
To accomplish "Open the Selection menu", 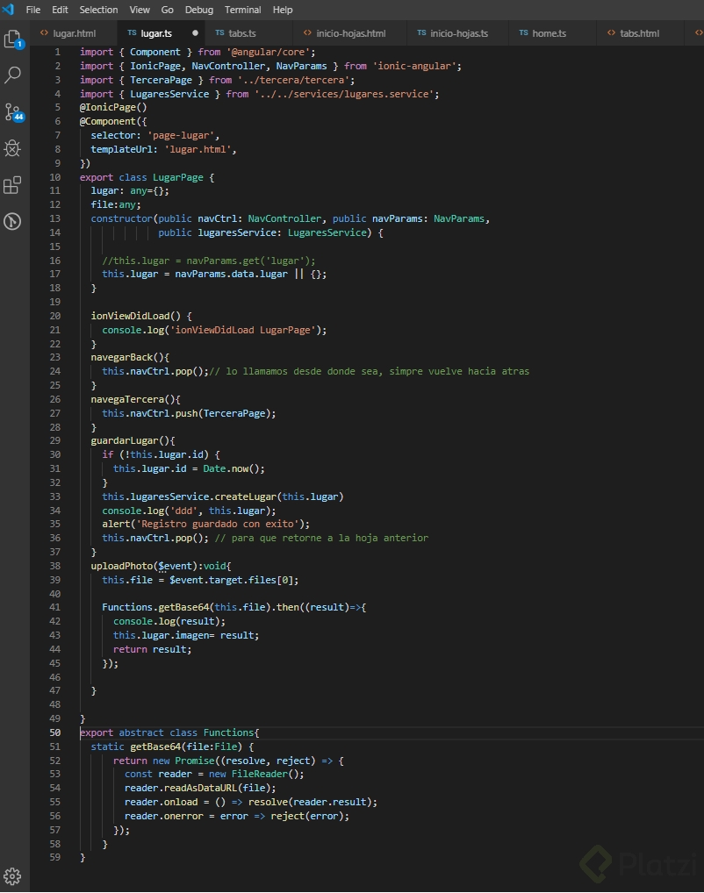I will (98, 10).
